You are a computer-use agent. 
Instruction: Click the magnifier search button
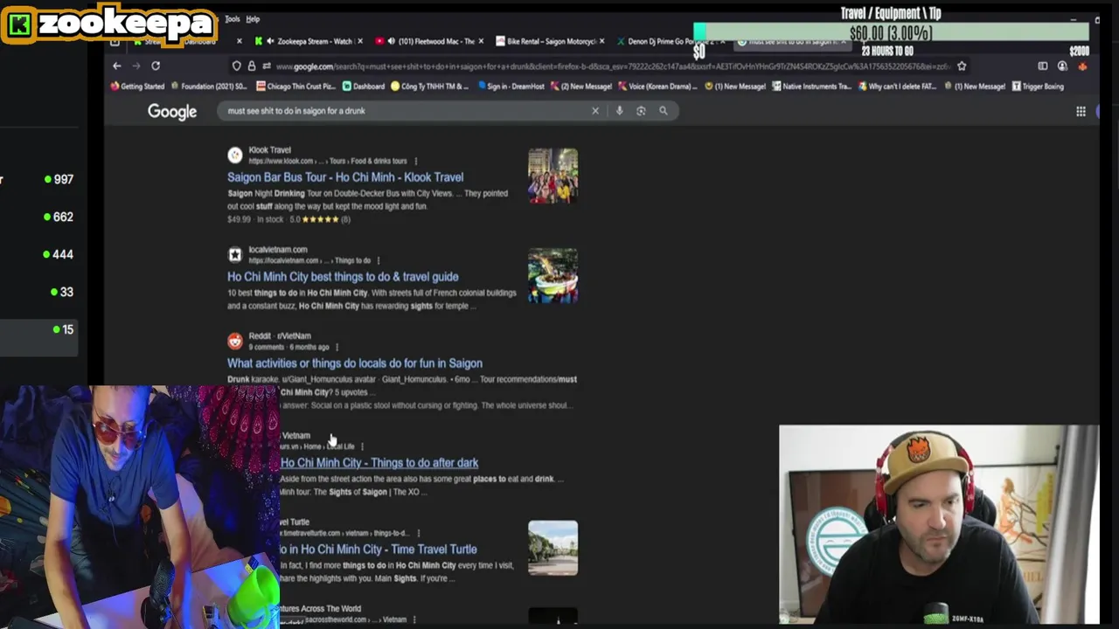[x=664, y=111]
